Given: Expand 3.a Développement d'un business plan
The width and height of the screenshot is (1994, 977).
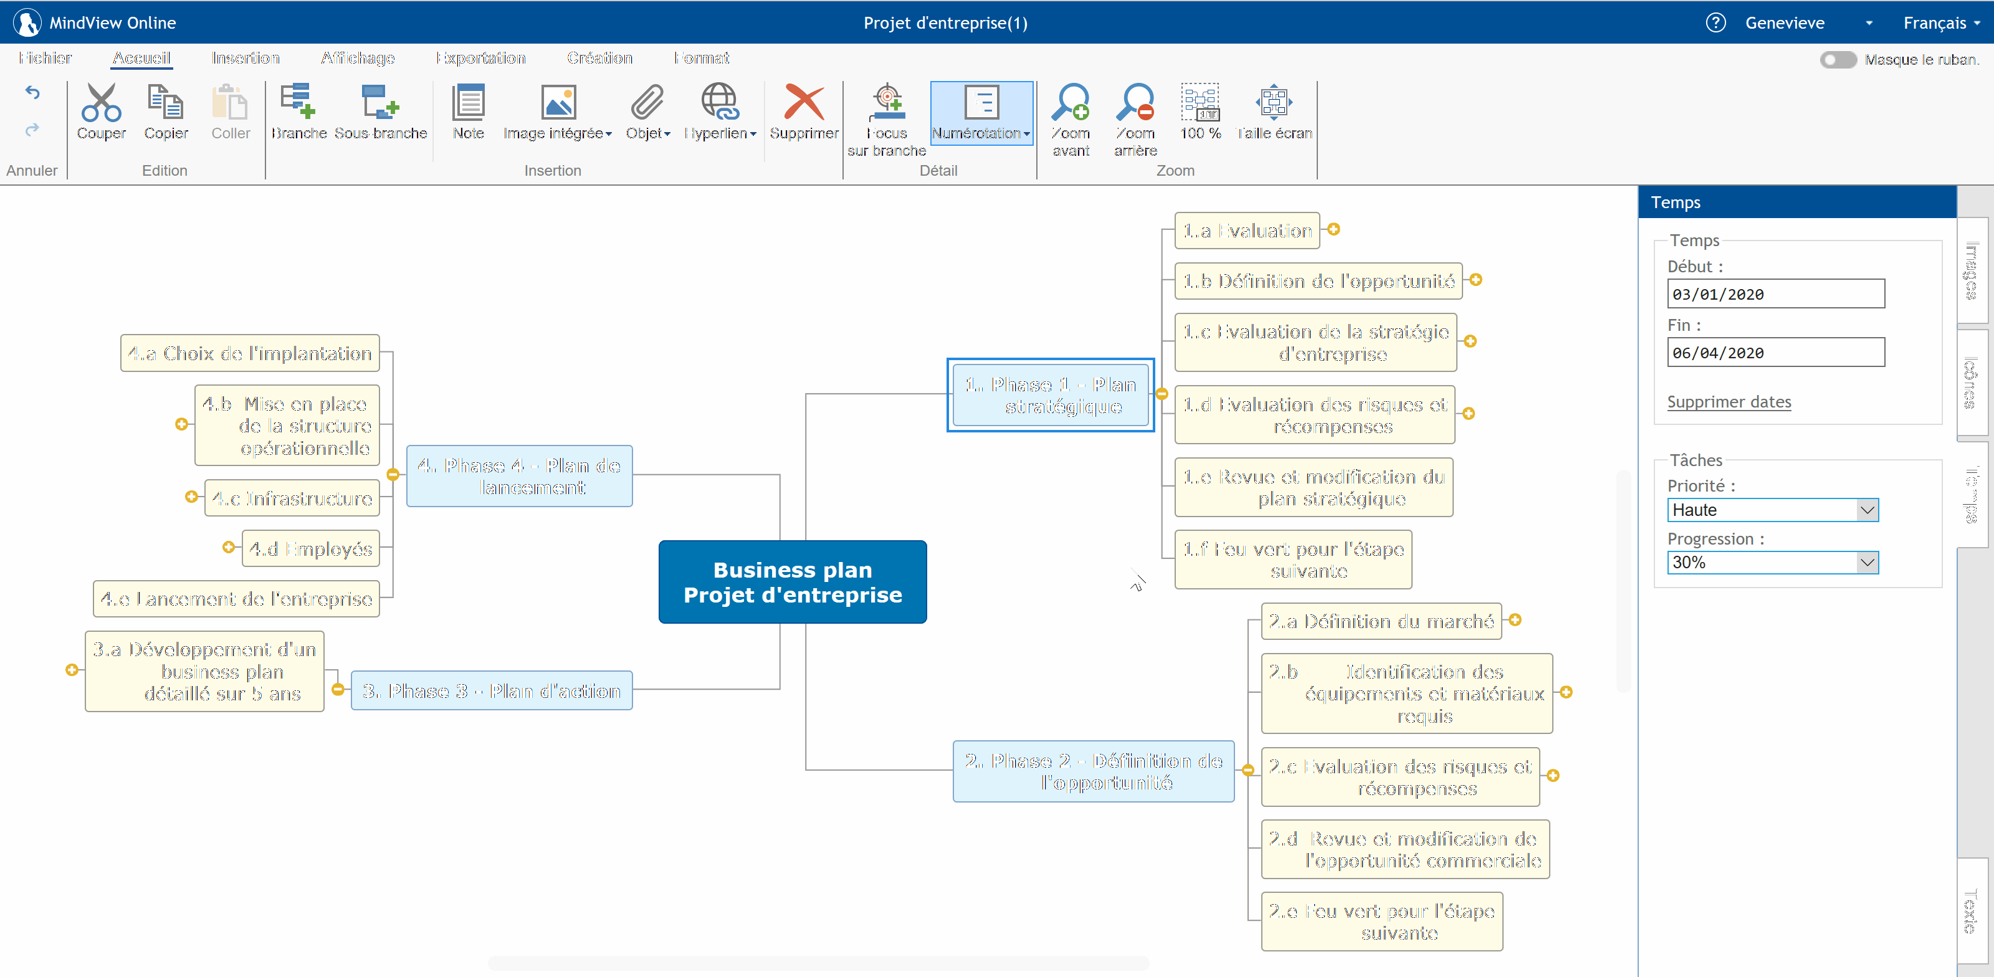Looking at the screenshot, I should [72, 670].
